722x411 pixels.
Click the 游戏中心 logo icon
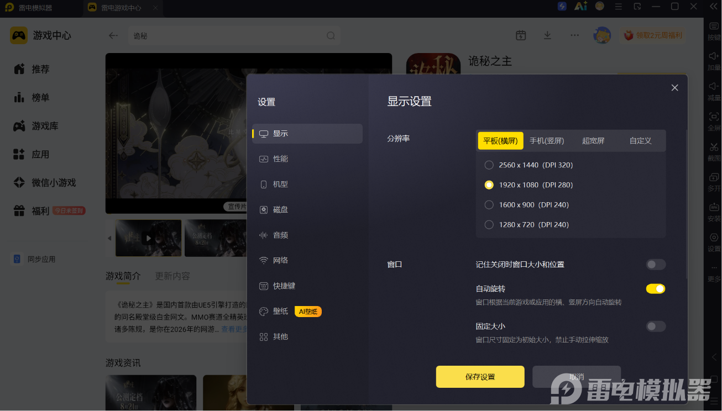pyautogui.click(x=19, y=35)
